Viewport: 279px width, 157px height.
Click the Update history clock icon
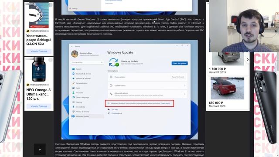[111, 85]
